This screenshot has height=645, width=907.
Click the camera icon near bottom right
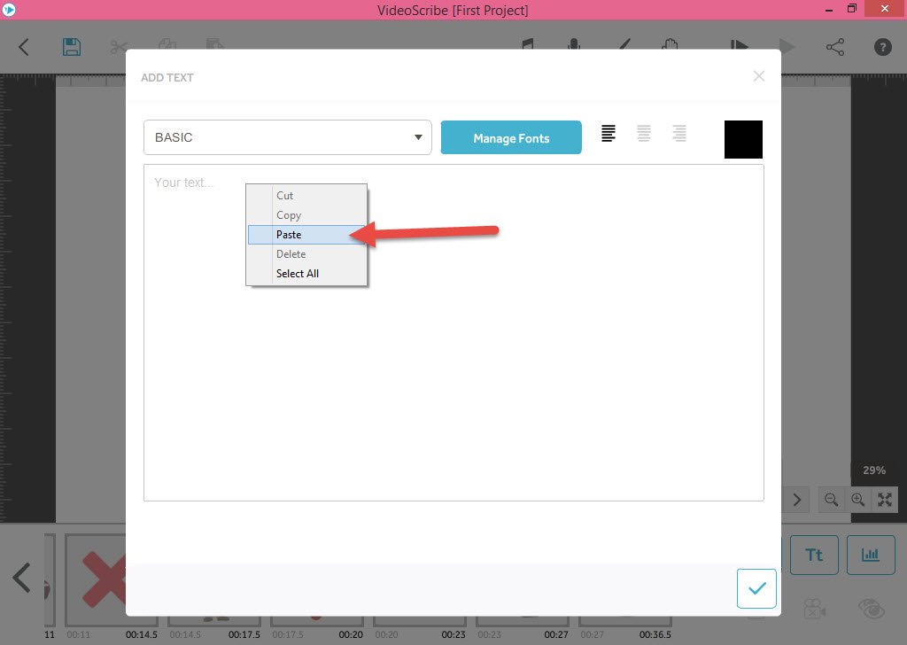pos(815,609)
